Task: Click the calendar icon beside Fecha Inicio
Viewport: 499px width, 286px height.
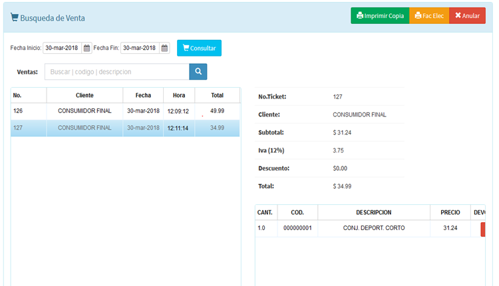Action: click(86, 48)
